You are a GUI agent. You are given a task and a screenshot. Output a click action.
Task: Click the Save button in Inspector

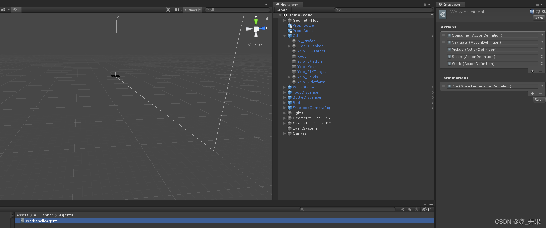point(539,100)
